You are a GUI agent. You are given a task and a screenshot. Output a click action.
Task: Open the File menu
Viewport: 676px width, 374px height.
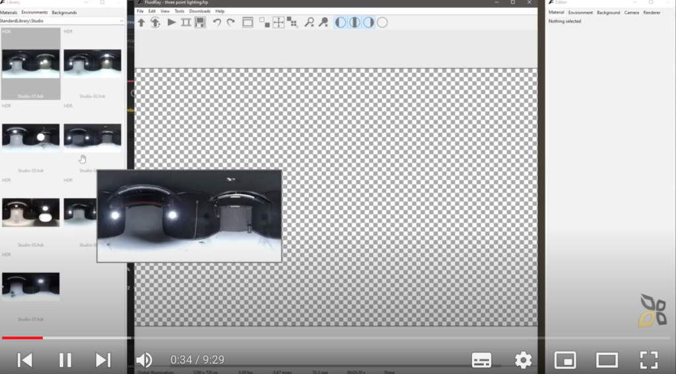(140, 11)
